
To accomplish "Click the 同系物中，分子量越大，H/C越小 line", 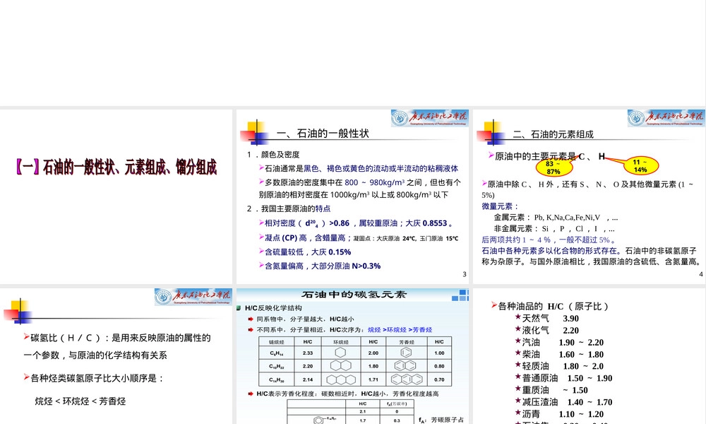I will coord(301,319).
